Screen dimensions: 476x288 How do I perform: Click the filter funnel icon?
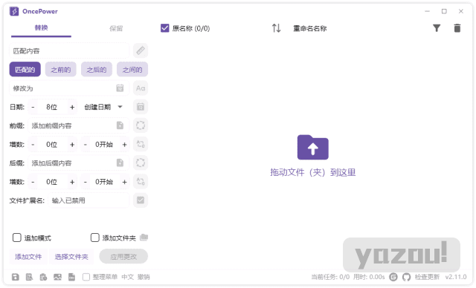click(437, 28)
